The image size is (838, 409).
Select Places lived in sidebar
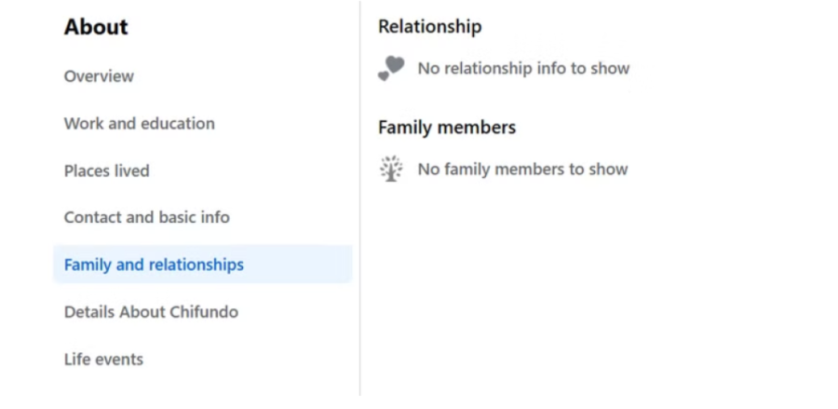(x=106, y=170)
